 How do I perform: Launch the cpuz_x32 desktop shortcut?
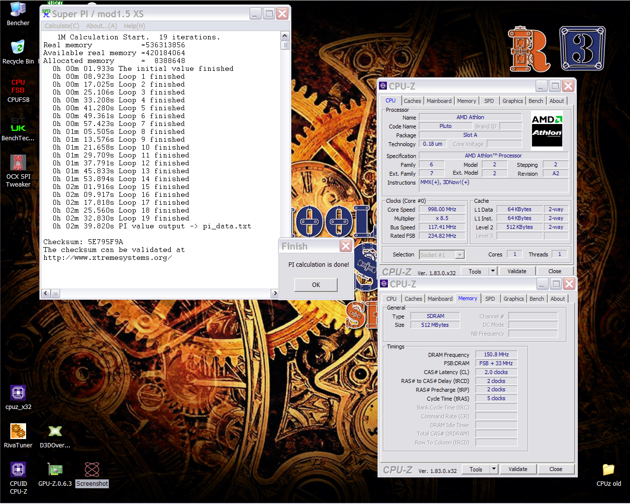click(x=18, y=398)
